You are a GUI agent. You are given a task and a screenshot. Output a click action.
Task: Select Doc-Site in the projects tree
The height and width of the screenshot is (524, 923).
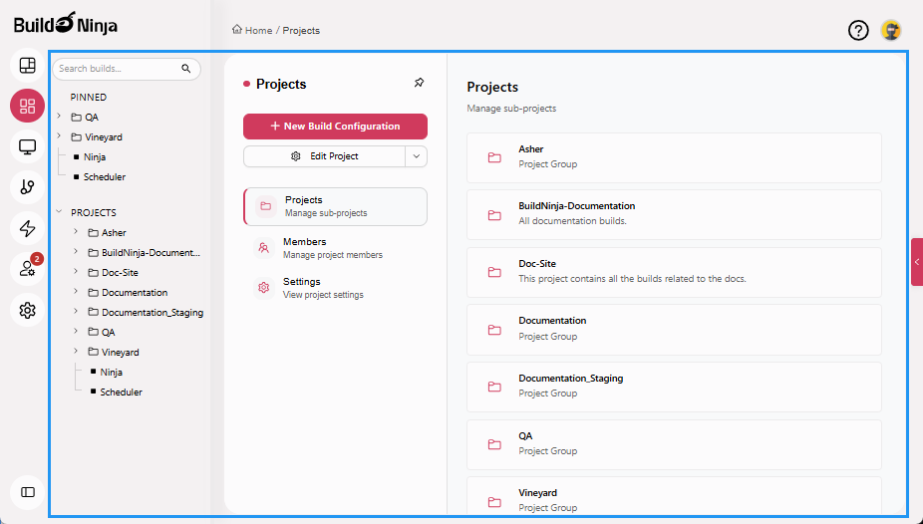[120, 273]
